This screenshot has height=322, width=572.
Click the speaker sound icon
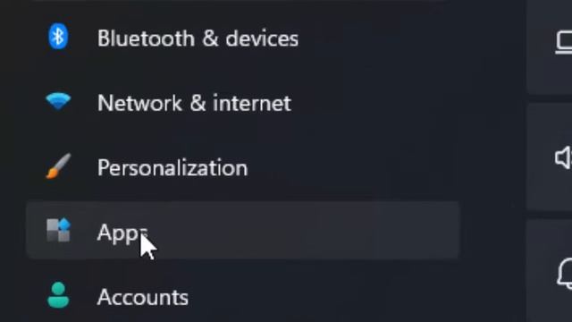tap(564, 157)
